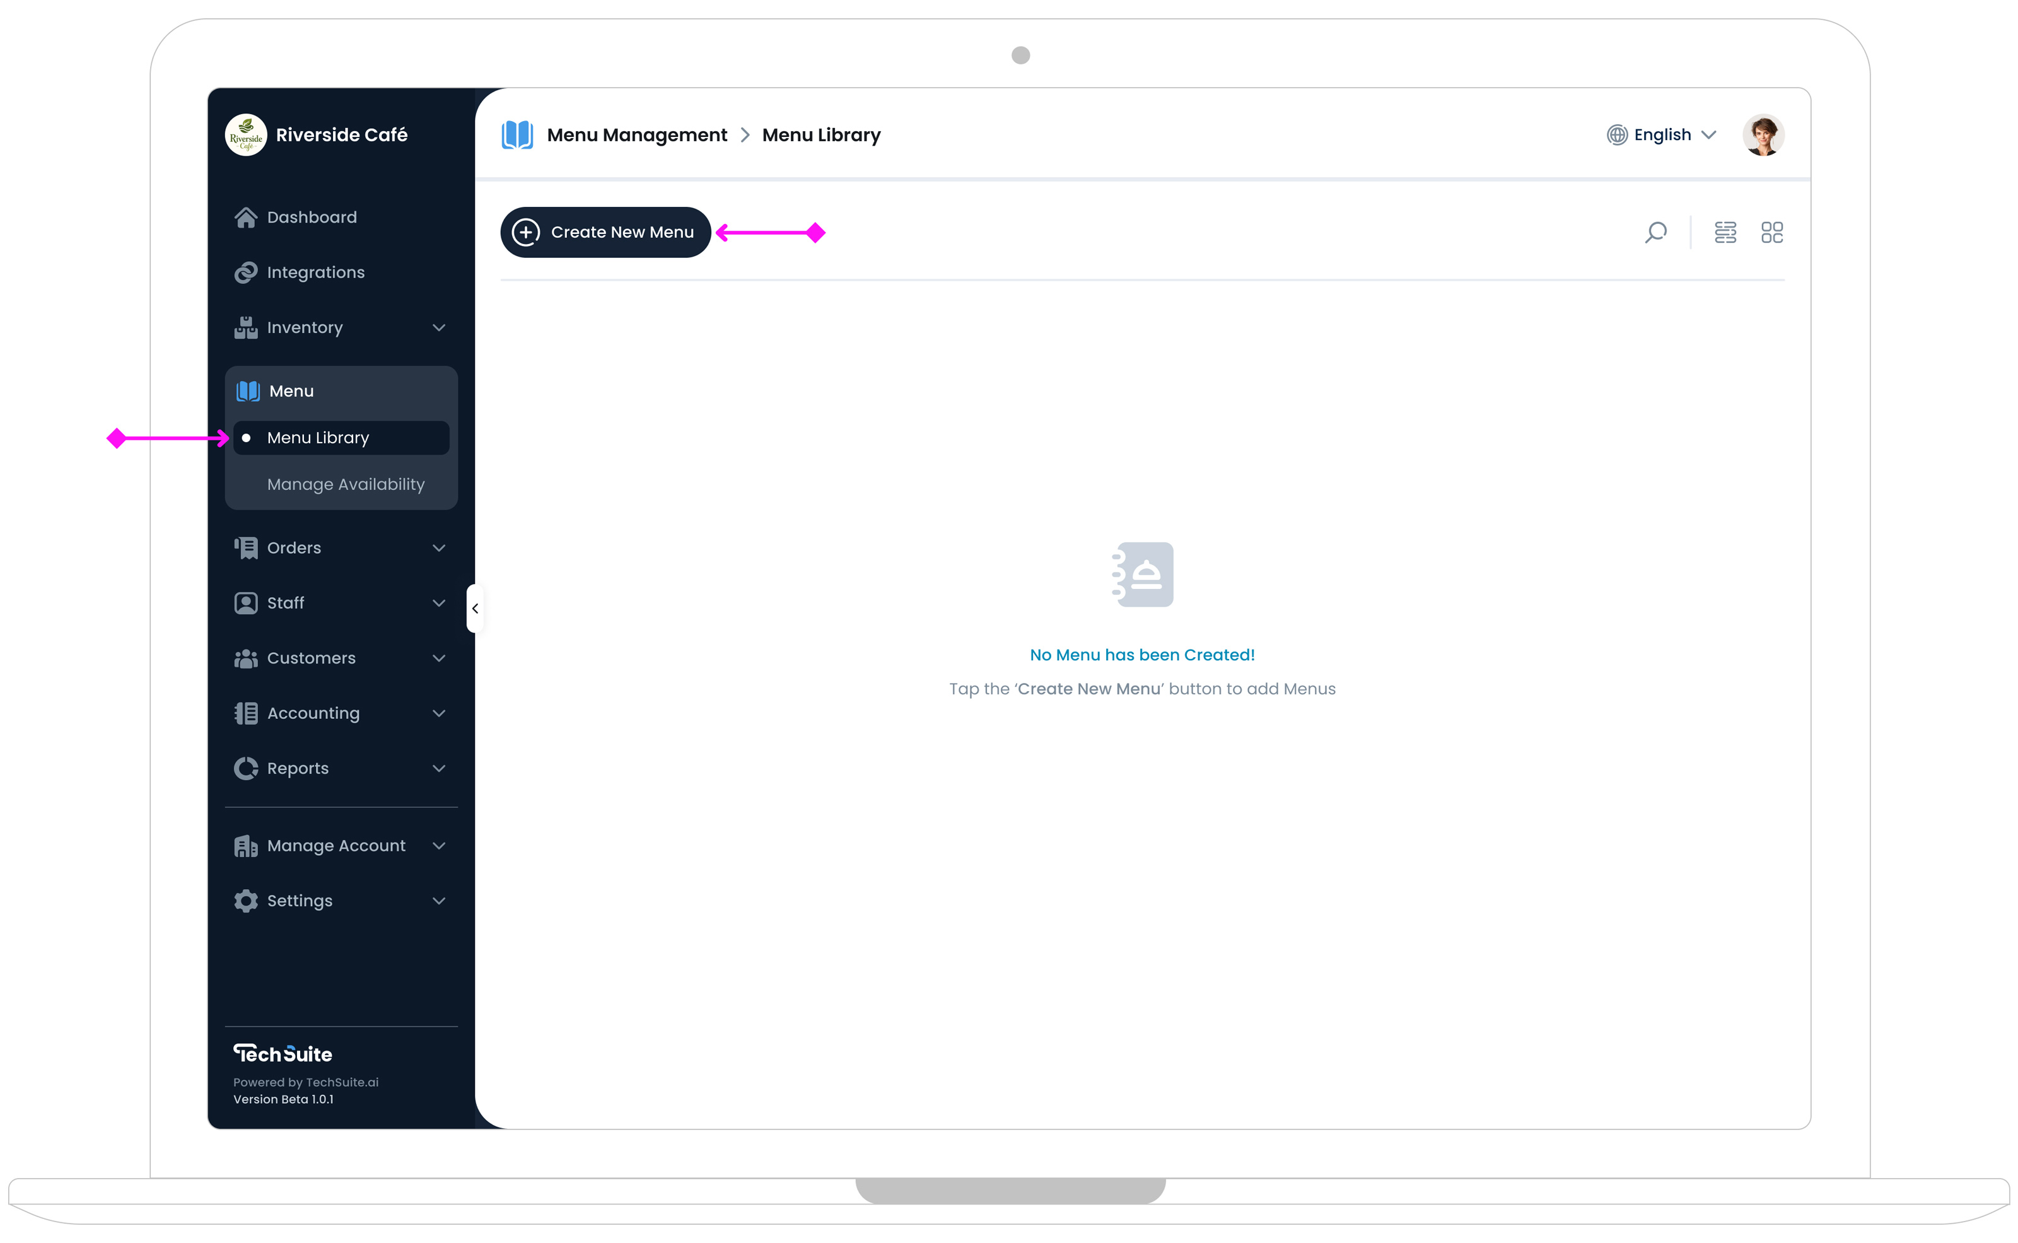2018x1243 pixels.
Task: Expand the Inventory section
Action: pyautogui.click(x=438, y=327)
